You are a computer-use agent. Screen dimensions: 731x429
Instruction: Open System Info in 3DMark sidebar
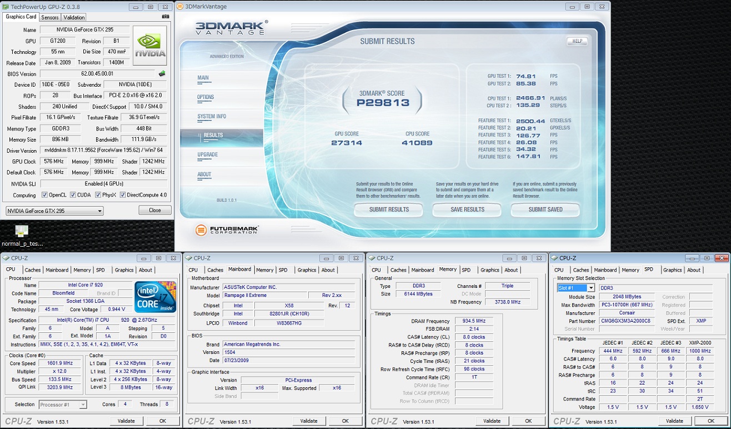pyautogui.click(x=212, y=117)
